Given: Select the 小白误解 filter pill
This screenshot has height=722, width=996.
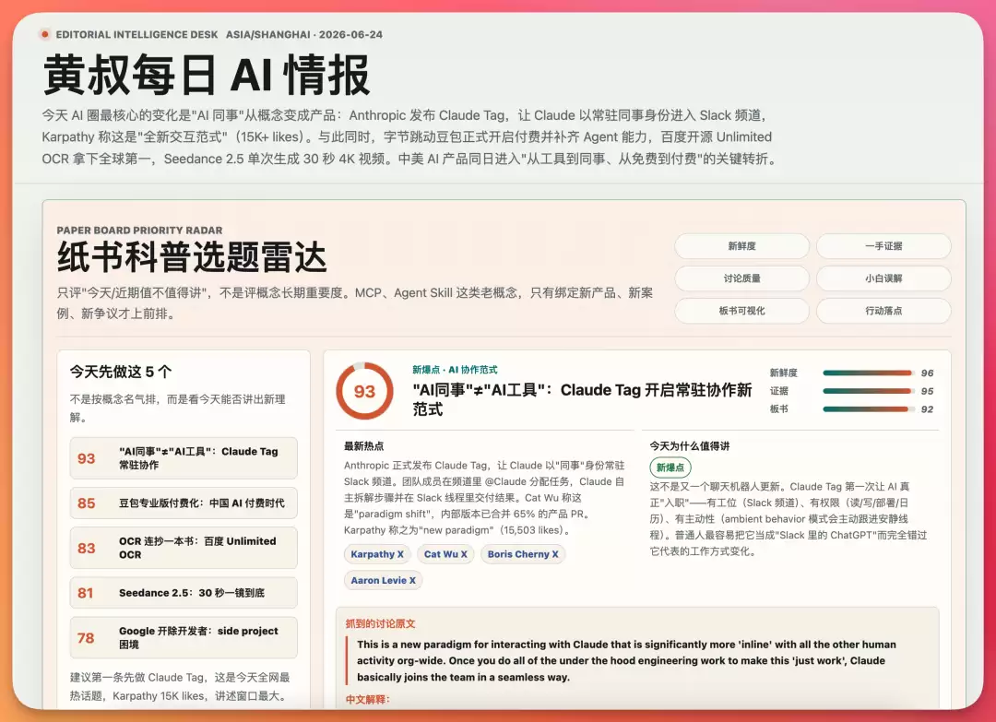Looking at the screenshot, I should pos(883,278).
